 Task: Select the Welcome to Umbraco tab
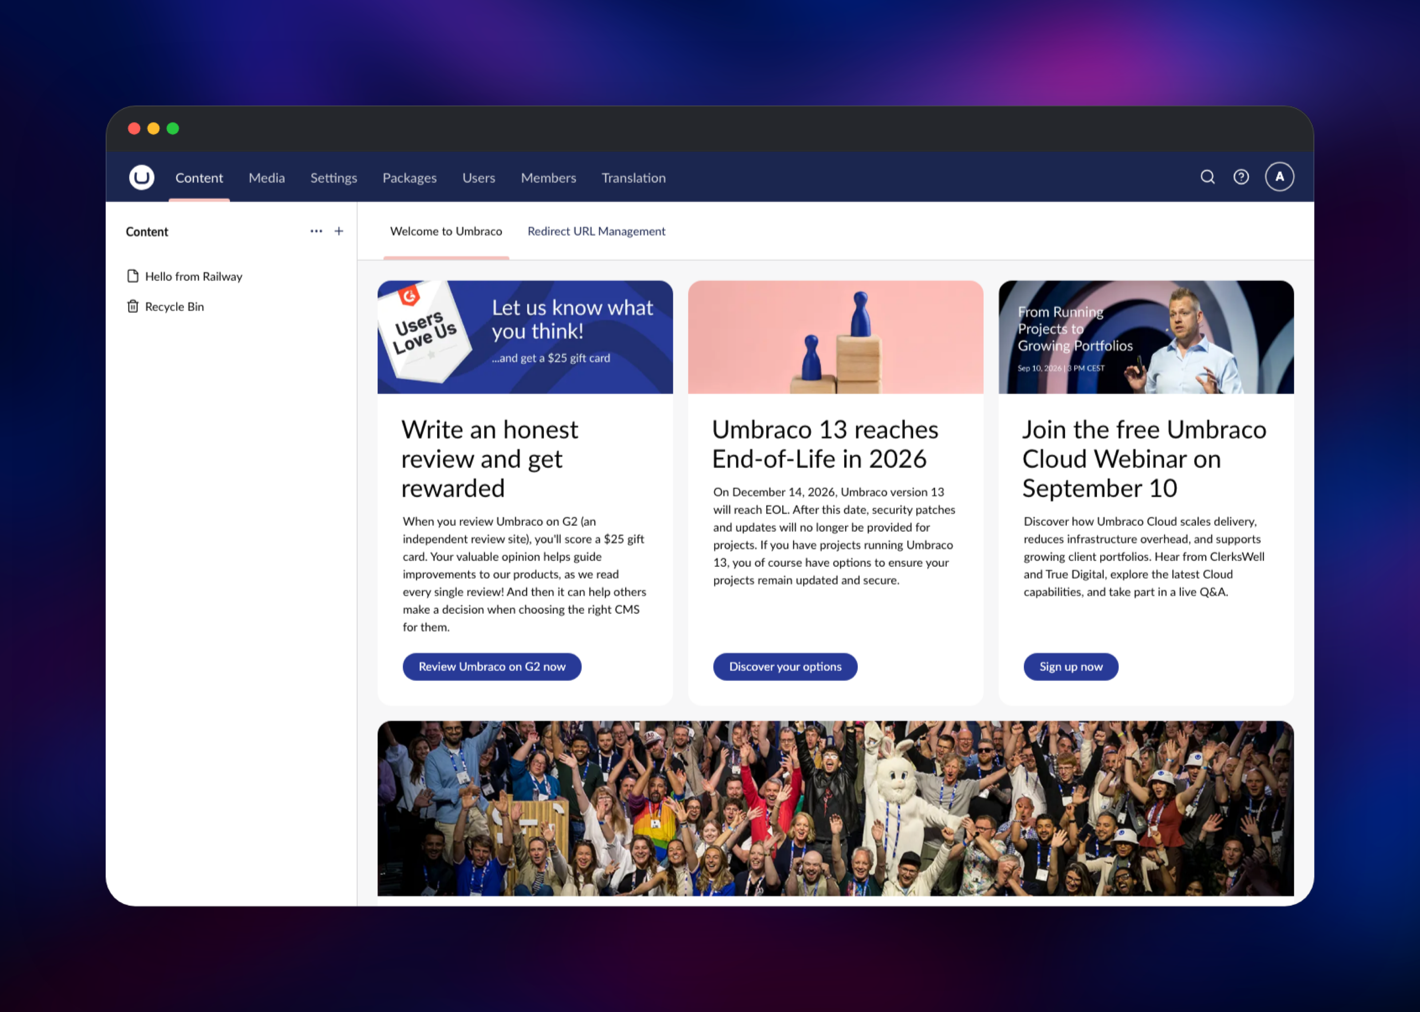point(446,231)
